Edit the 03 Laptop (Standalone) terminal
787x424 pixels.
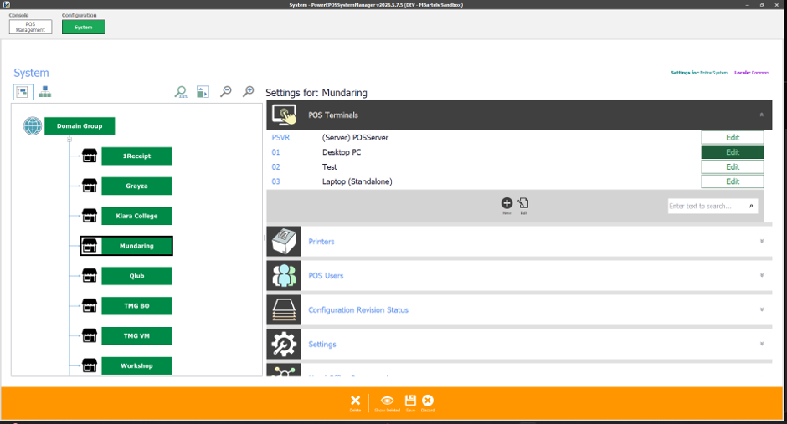pos(733,181)
